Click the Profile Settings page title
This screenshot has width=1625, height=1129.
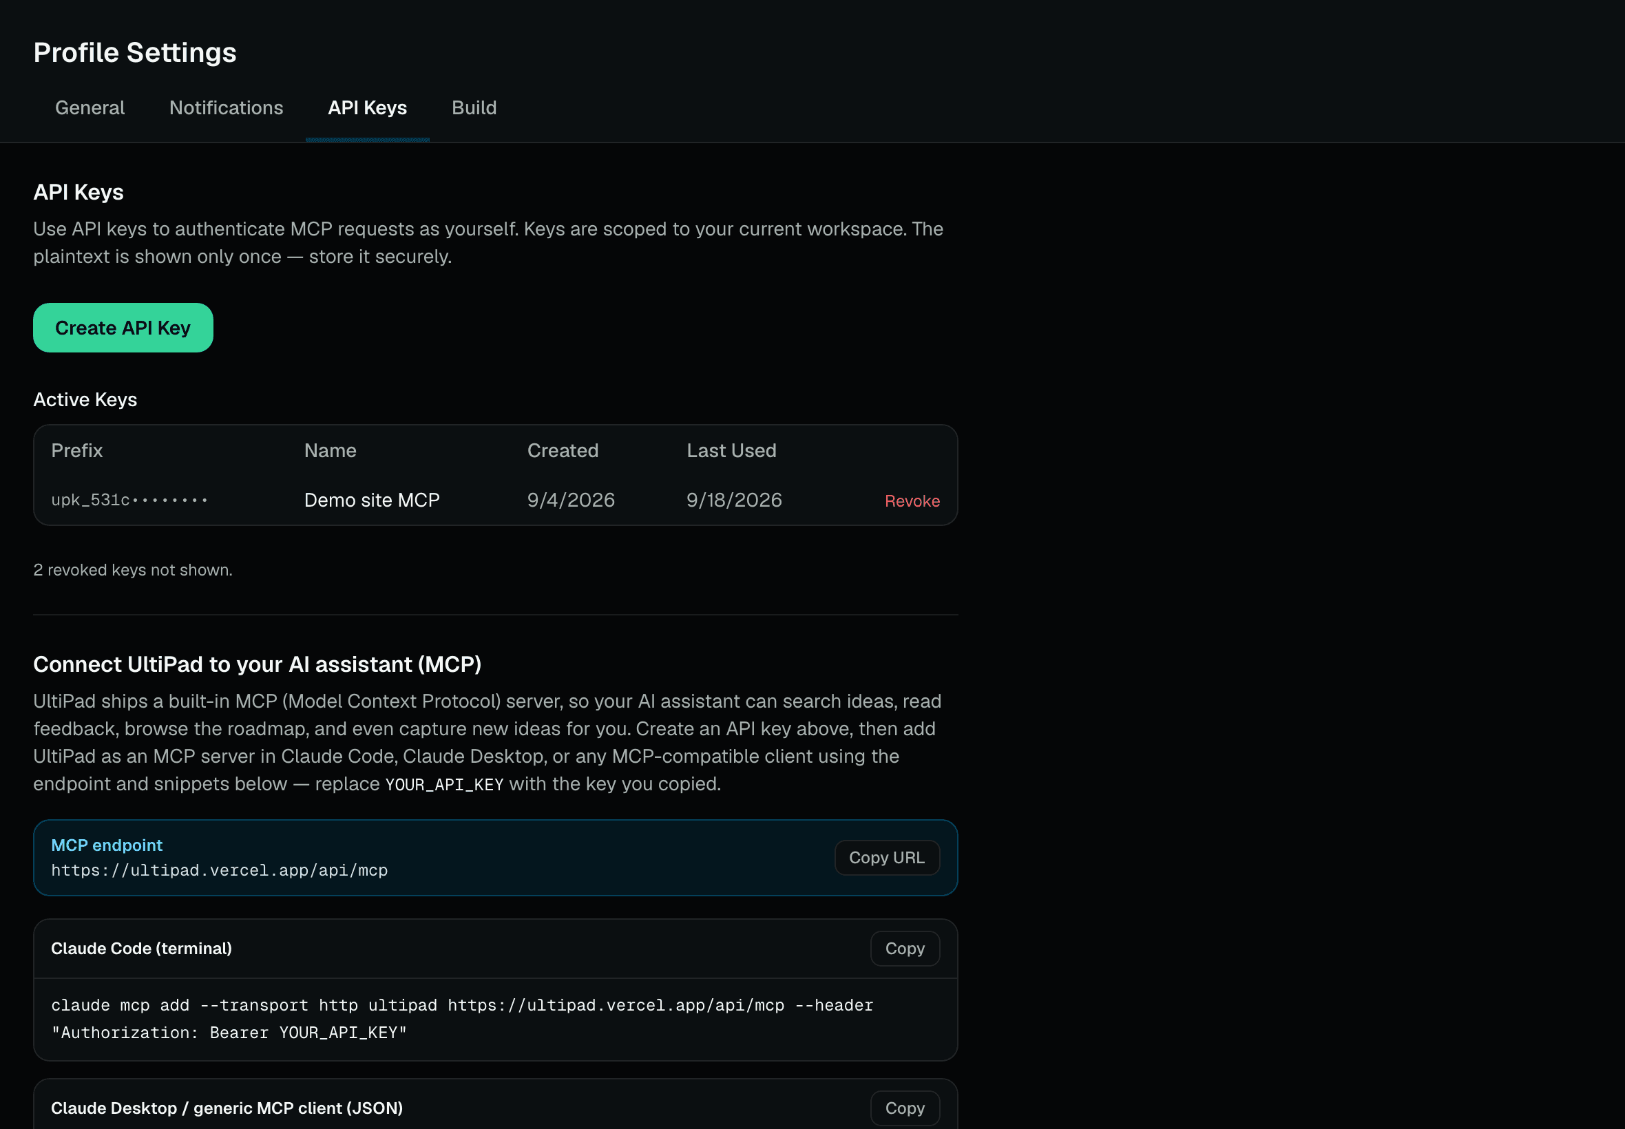[135, 52]
